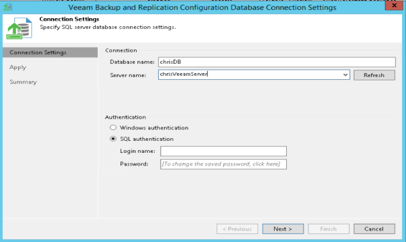Viewport: 406px width, 242px height.
Task: Open the Connection Settings step
Action: point(50,52)
